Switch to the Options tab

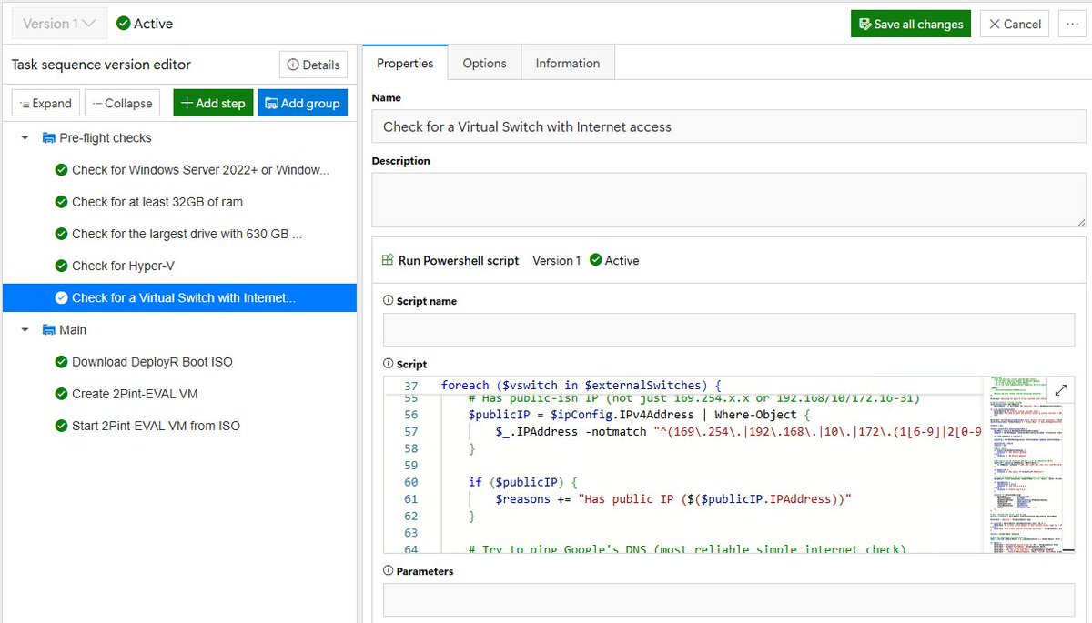(484, 63)
